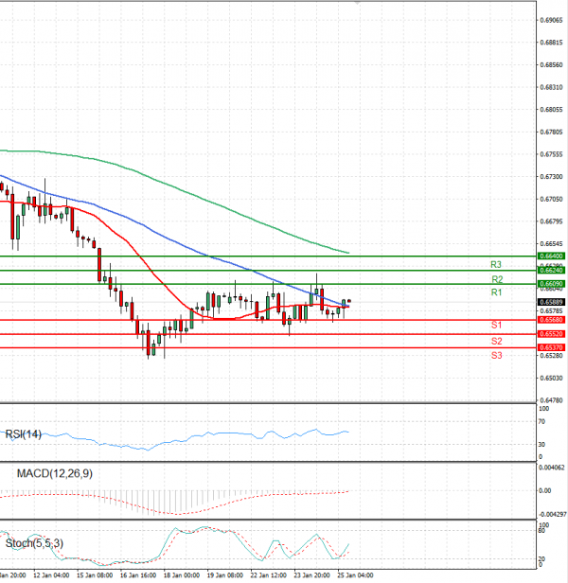
Task: Click the 19 Jan 08:00 time label
Action: tap(225, 575)
